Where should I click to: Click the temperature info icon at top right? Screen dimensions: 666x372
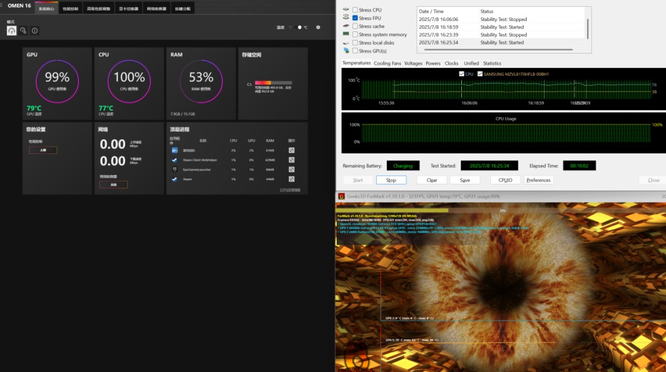click(x=318, y=27)
